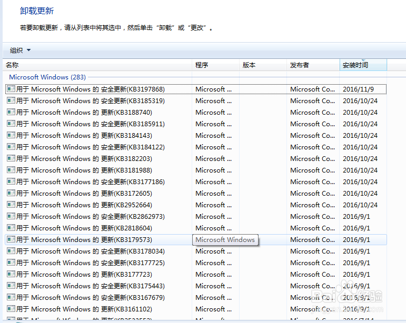
Task: Sort by the 名称 column header
Action: click(97, 65)
